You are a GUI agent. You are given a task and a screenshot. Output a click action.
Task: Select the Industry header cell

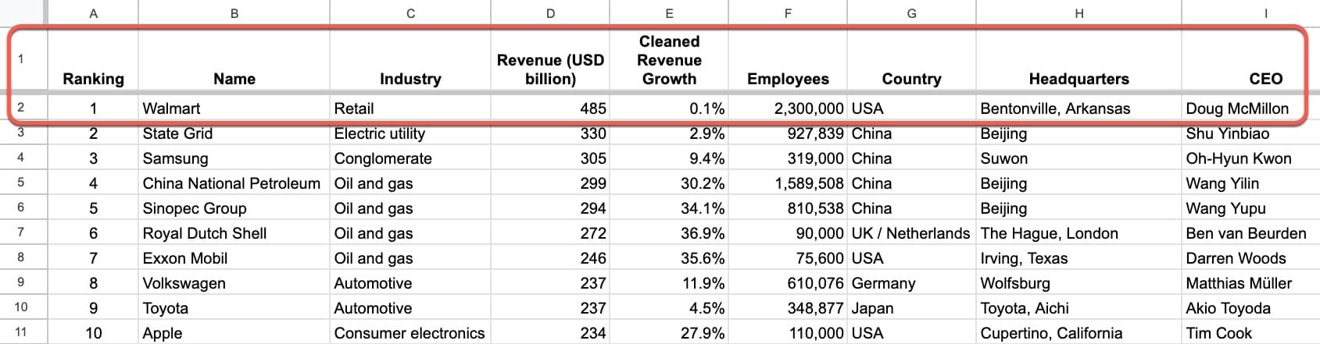tap(410, 79)
